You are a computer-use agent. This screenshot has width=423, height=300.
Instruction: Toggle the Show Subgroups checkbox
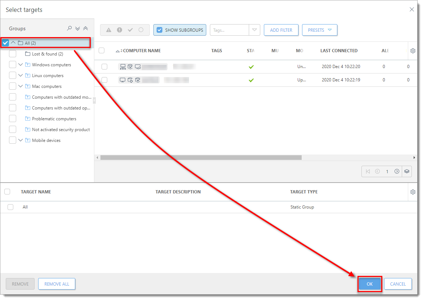click(159, 30)
